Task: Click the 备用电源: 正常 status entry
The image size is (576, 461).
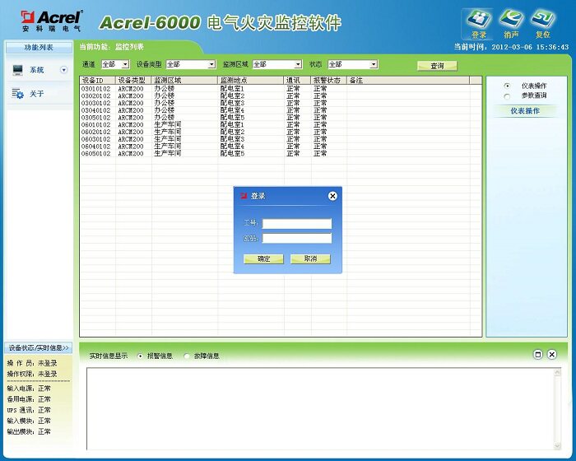Action: (x=29, y=399)
